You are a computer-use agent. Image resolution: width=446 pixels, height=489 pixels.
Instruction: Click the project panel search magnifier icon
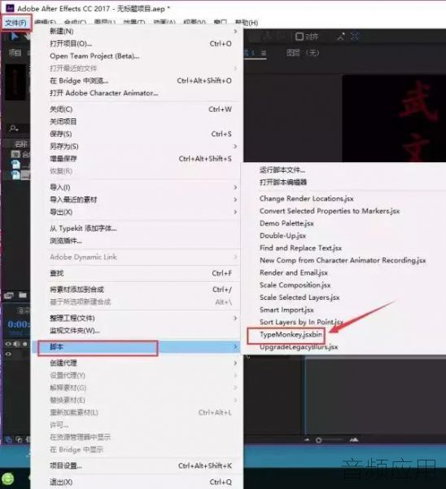pos(13,128)
